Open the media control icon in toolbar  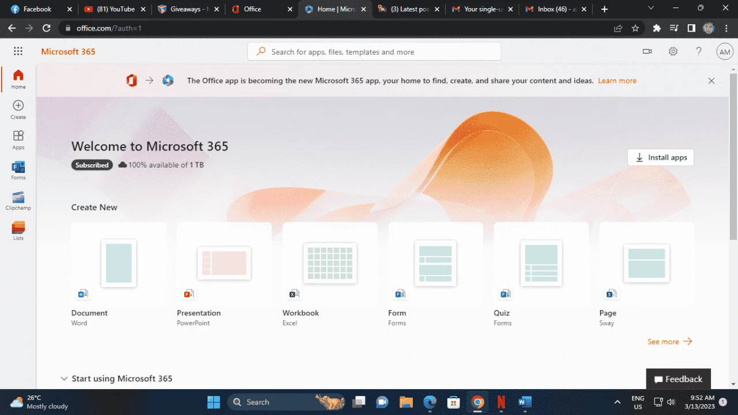click(674, 28)
